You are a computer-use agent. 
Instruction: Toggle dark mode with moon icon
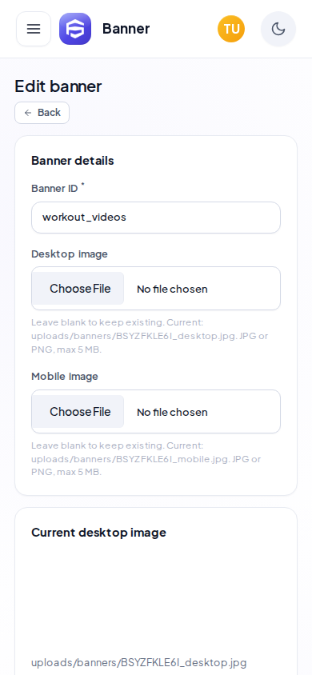278,29
